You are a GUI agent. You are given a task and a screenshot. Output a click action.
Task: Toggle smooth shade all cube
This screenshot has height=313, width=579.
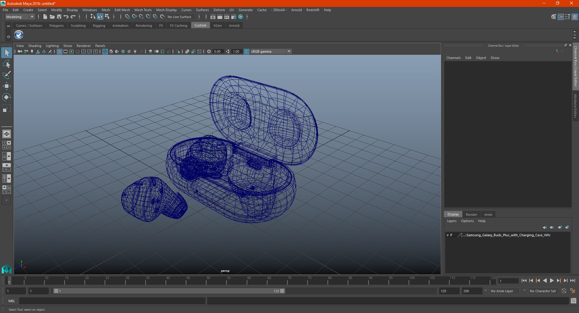point(111,51)
